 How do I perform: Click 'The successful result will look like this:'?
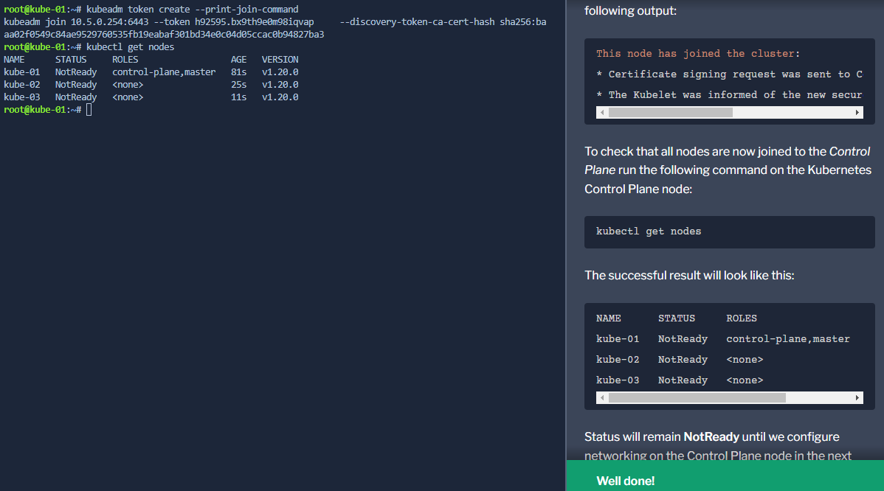tap(689, 275)
